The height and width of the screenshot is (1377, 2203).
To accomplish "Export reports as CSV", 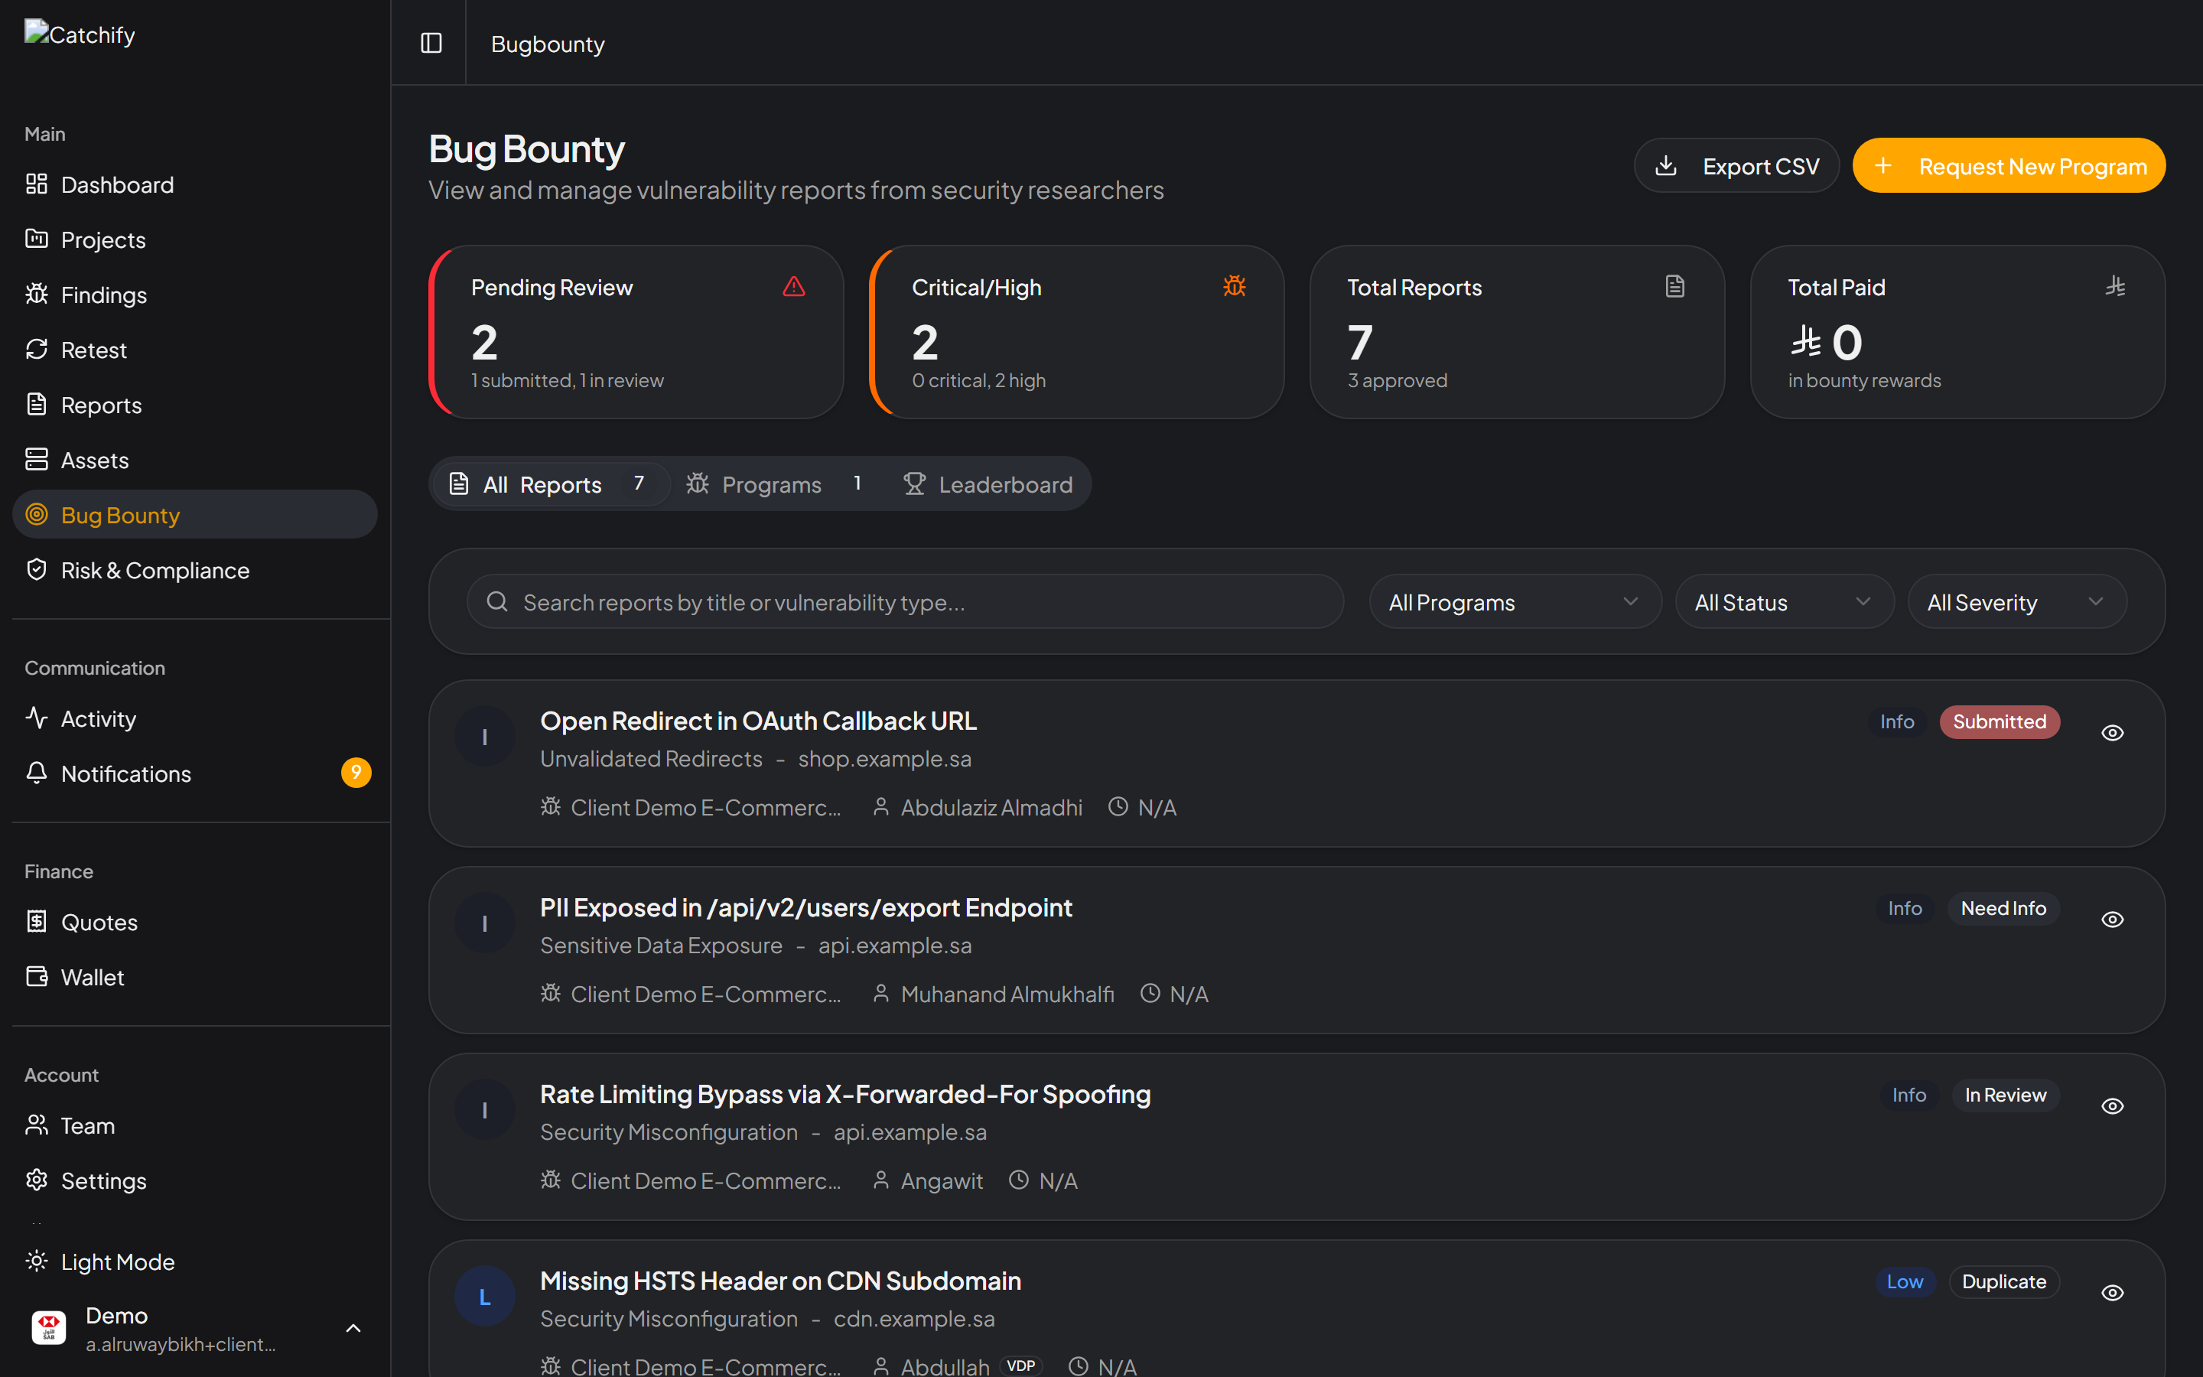I will pos(1735,164).
